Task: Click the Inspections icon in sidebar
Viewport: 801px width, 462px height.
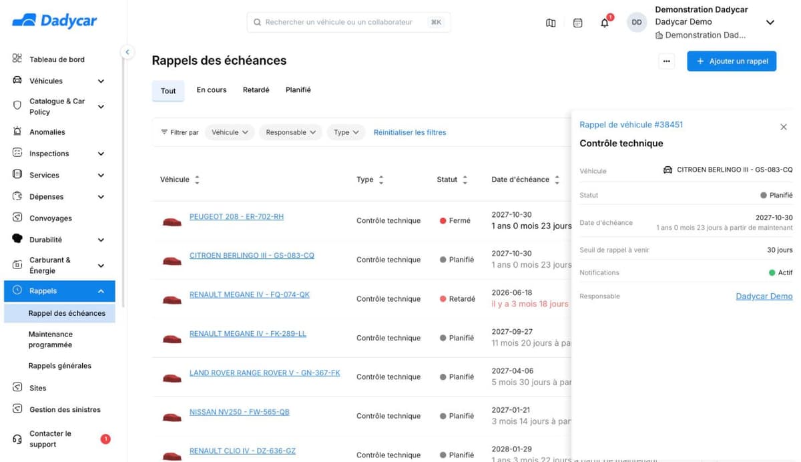Action: (17, 153)
